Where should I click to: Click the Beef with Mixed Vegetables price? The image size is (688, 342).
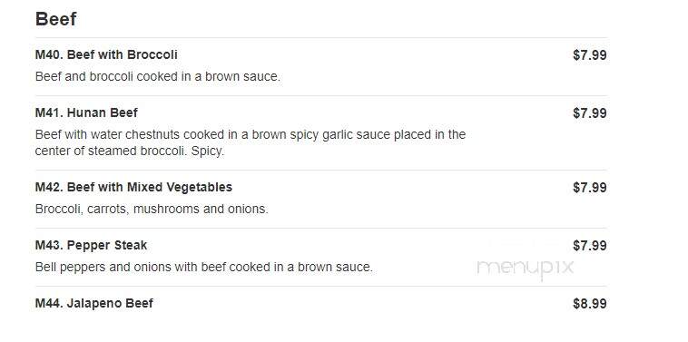590,188
